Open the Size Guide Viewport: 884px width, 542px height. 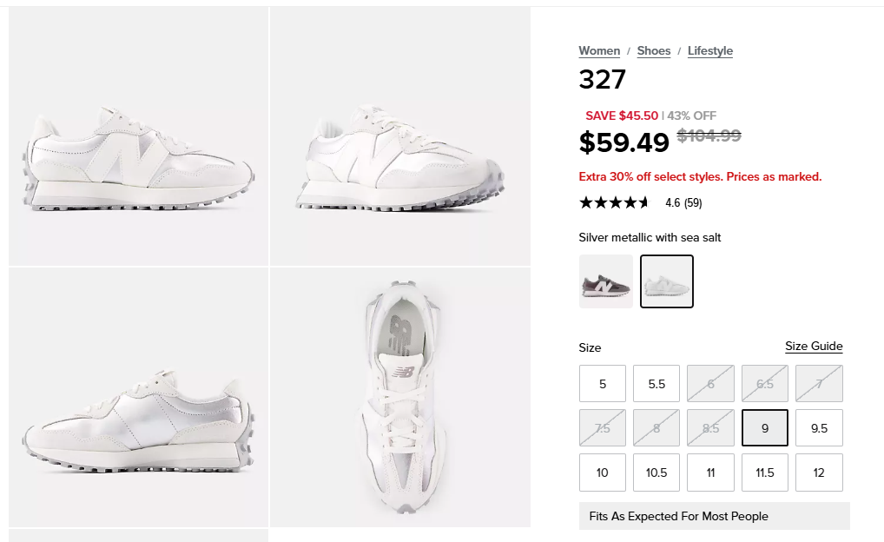pyautogui.click(x=814, y=347)
